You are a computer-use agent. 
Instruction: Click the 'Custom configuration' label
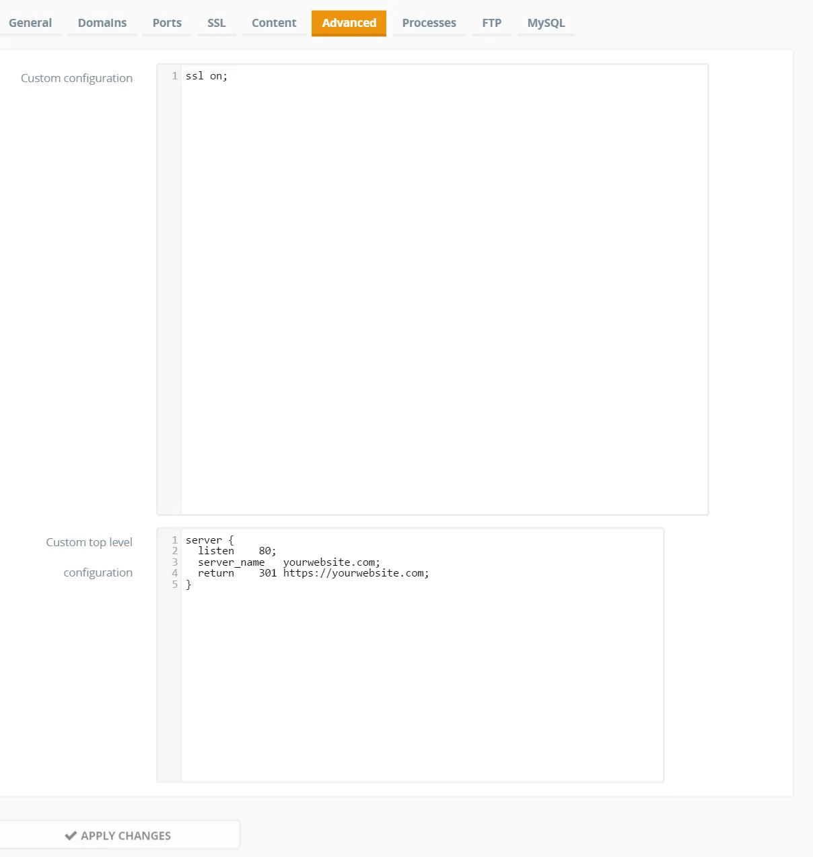pos(77,78)
